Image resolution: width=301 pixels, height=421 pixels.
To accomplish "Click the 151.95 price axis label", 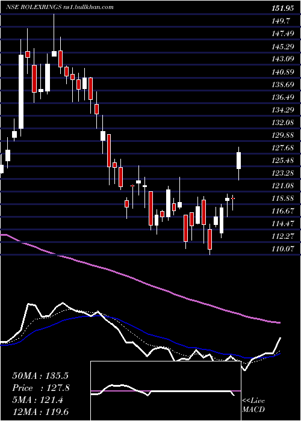I will [282, 8].
